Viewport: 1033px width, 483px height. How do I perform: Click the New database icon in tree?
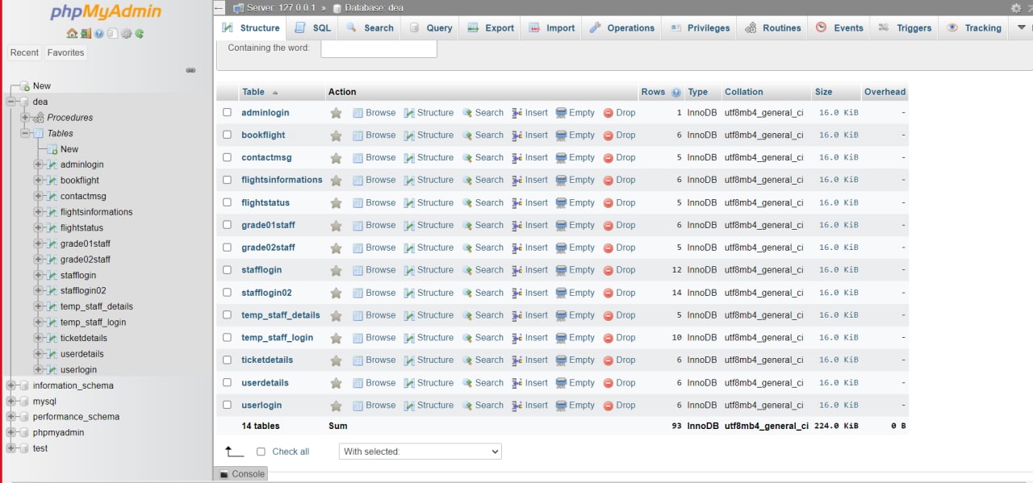(x=24, y=85)
